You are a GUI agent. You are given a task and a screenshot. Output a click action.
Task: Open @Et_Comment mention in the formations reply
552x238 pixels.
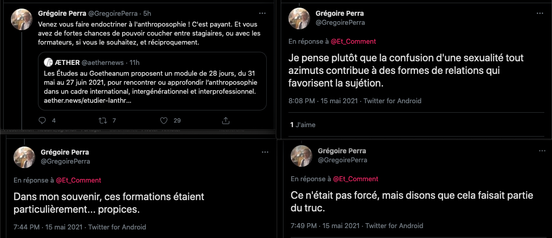[78, 180]
